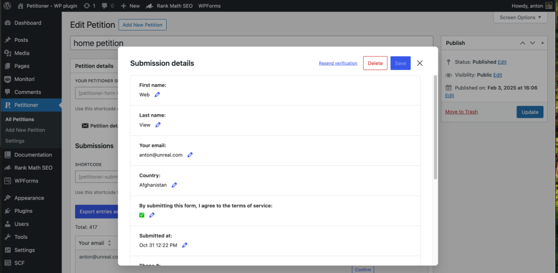Edit the email address via pencil icon
This screenshot has width=558, height=273.
[190, 155]
